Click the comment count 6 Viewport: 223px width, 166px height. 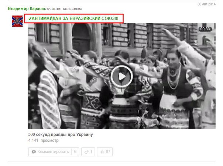pyautogui.click(x=75, y=152)
